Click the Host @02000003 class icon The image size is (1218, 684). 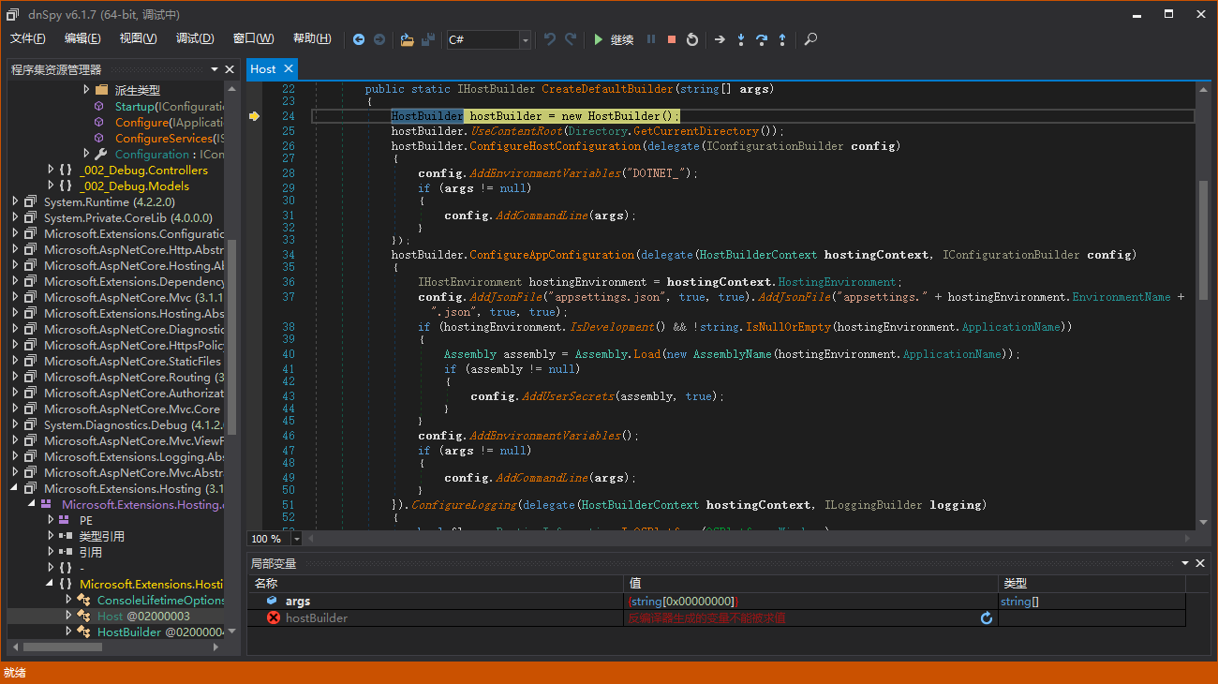point(83,616)
